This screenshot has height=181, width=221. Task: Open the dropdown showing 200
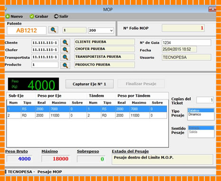coord(101,30)
